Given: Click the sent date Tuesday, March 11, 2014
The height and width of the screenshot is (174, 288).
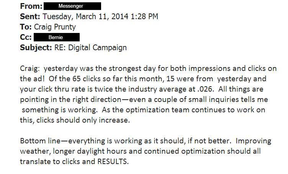Looking at the screenshot, I should coord(85,17).
